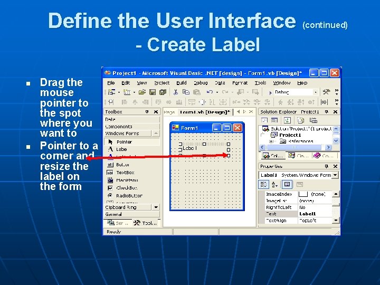Click Properties icon in Solution Explorer toolbar
The width and height of the screenshot is (380, 285).
click(313, 120)
